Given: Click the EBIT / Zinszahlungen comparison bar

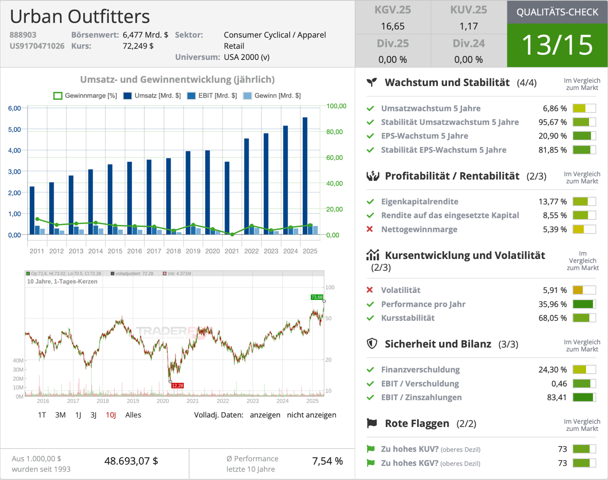Looking at the screenshot, I should (x=584, y=398).
